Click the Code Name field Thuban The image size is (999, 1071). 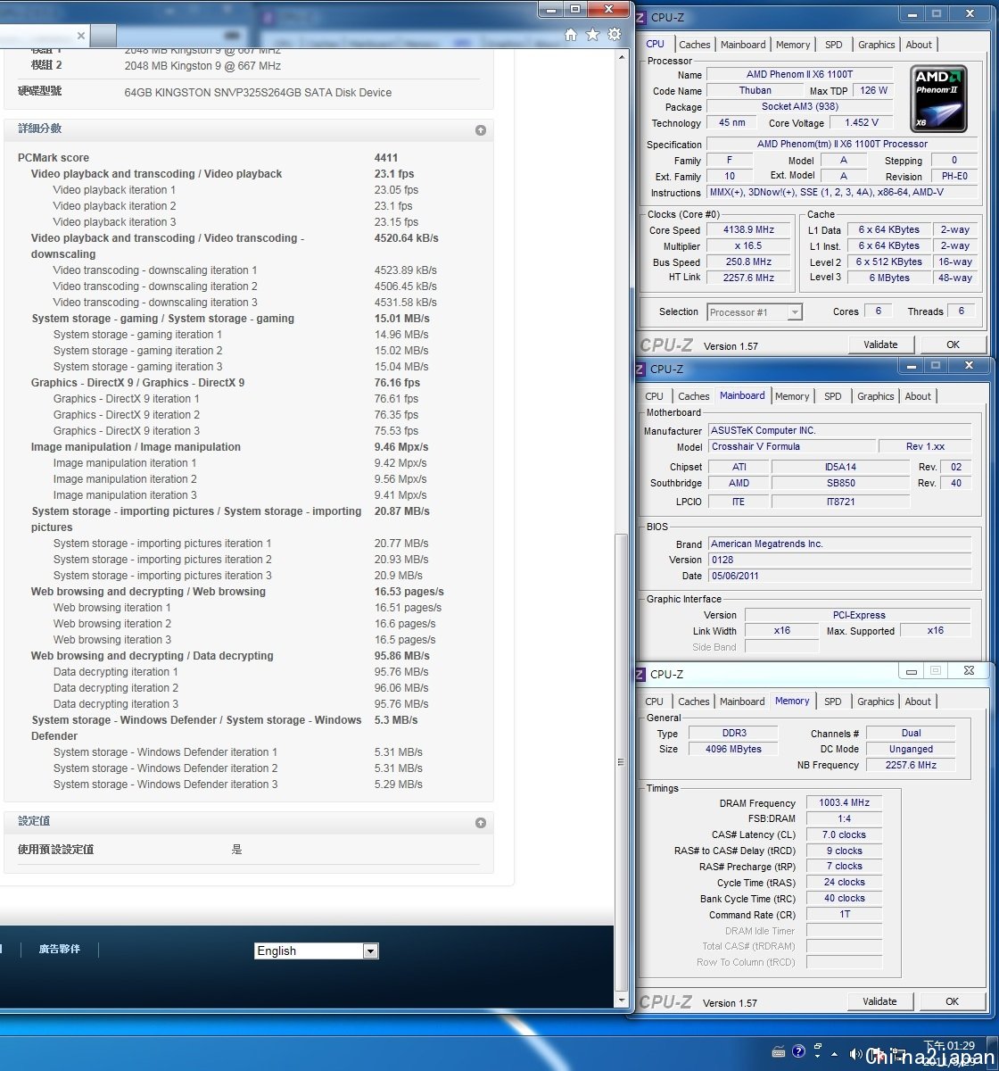755,91
